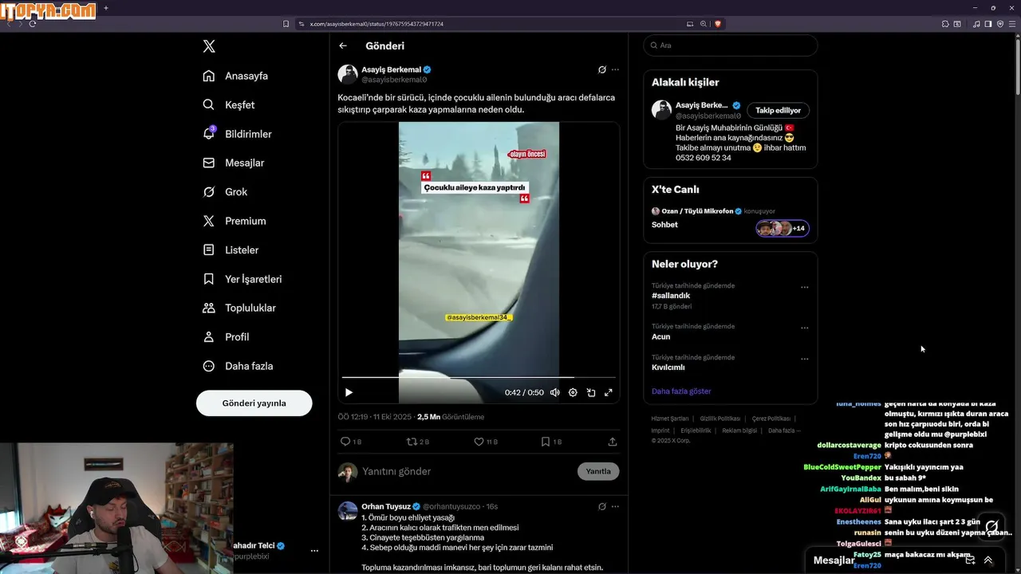Screen dimensions: 1021x574
Task: Mute the video volume
Action: click(554, 392)
